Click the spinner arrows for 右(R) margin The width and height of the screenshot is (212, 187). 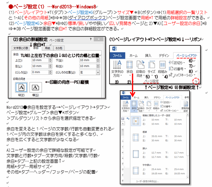pos(98,66)
